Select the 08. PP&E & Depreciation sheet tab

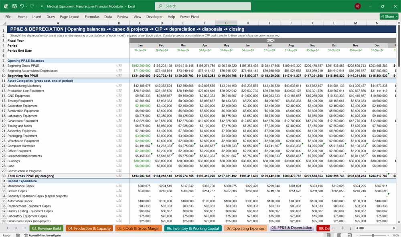pyautogui.click(x=292, y=228)
